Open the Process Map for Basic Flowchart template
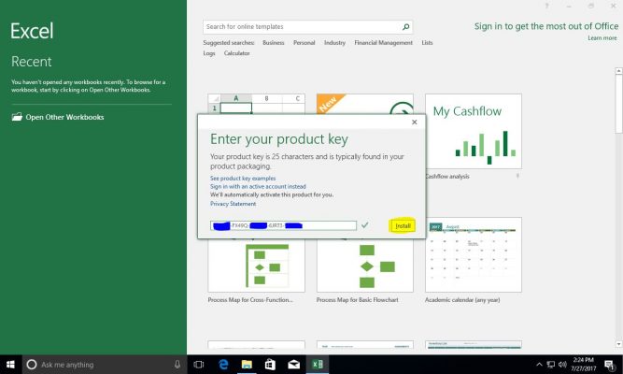The image size is (623, 374). pyautogui.click(x=365, y=266)
